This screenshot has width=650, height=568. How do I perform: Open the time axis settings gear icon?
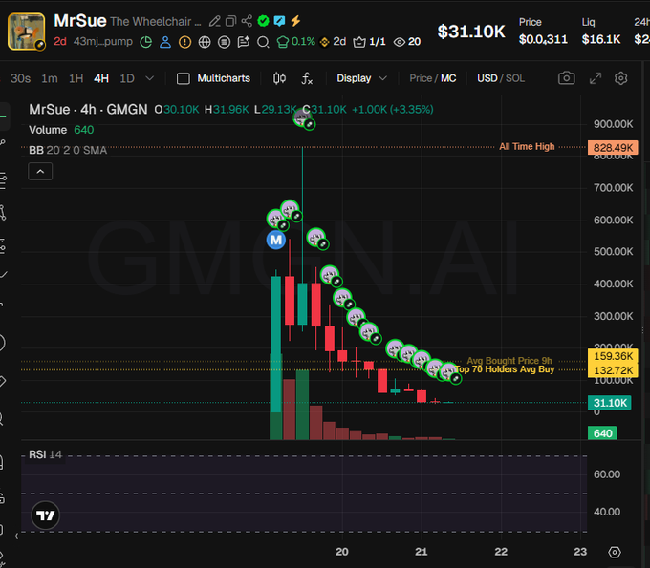(615, 553)
